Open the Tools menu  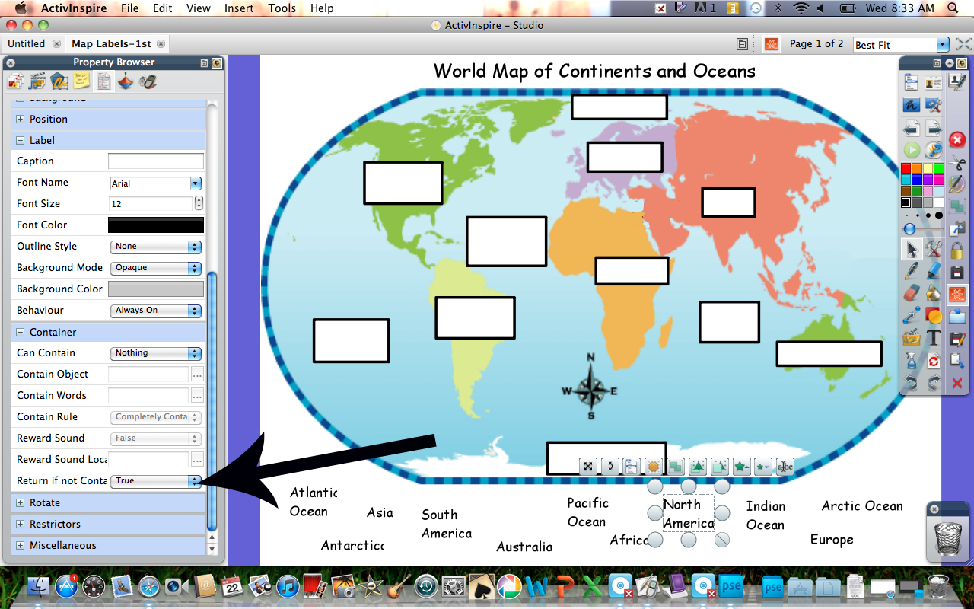[282, 8]
